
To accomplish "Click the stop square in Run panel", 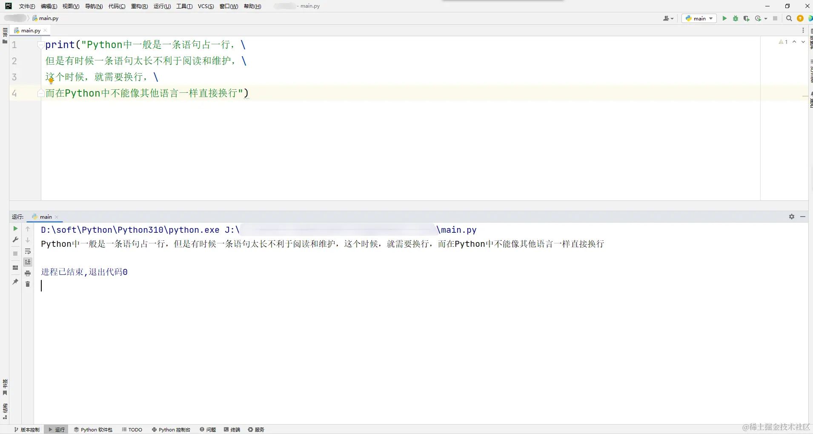I will (15, 254).
